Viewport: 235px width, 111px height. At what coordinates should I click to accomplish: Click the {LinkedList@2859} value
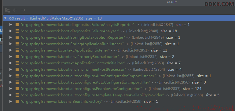pos(125,102)
